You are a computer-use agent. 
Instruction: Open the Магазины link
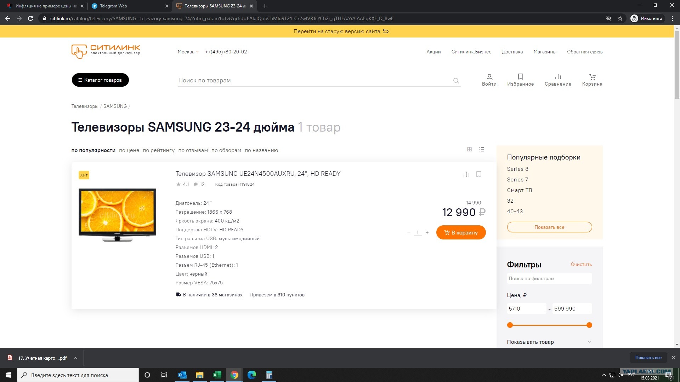coord(545,52)
